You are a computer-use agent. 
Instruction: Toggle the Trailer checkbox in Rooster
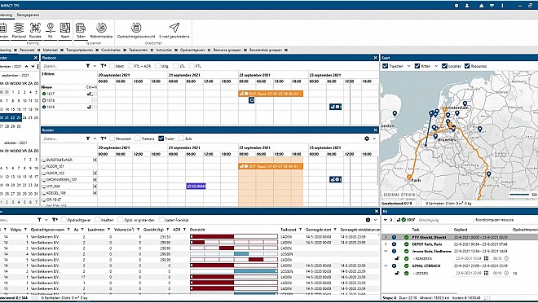[161, 138]
